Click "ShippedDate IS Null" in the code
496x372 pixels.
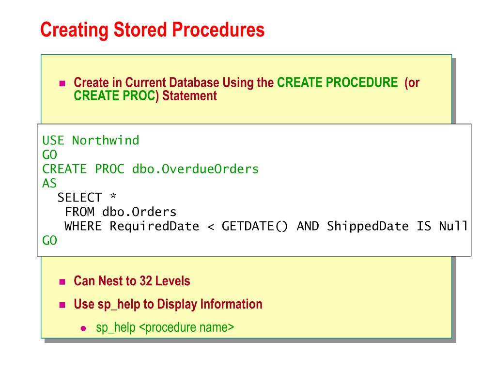click(x=397, y=226)
